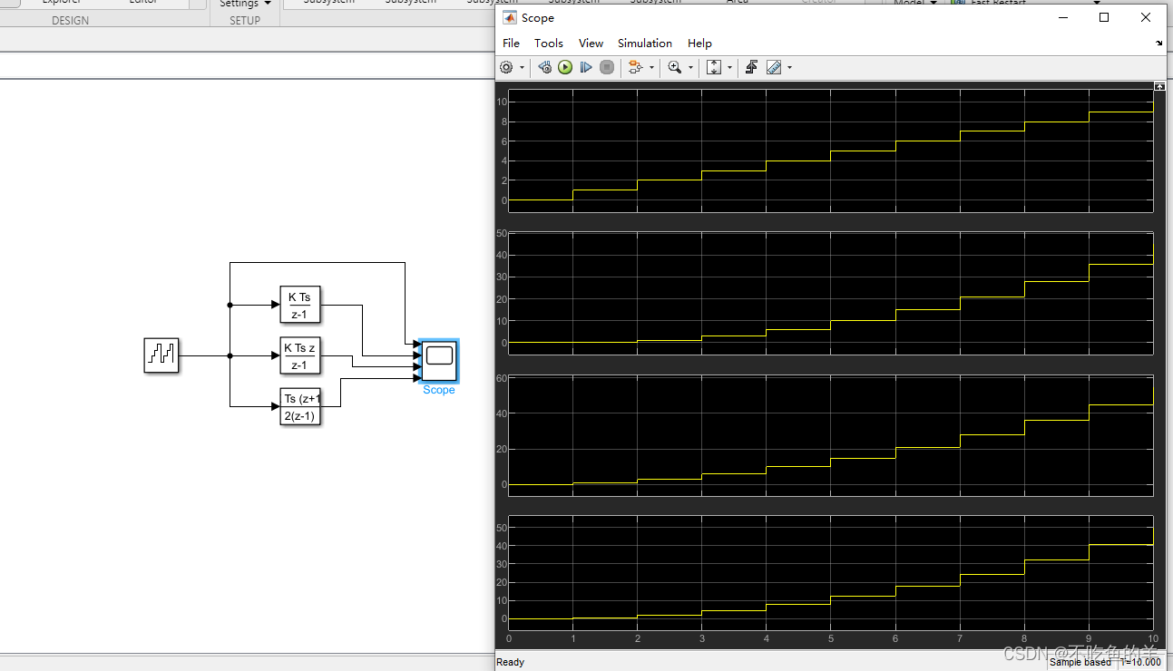Image resolution: width=1173 pixels, height=671 pixels.
Task: Open the Scope configuration properties gear
Action: tap(504, 67)
